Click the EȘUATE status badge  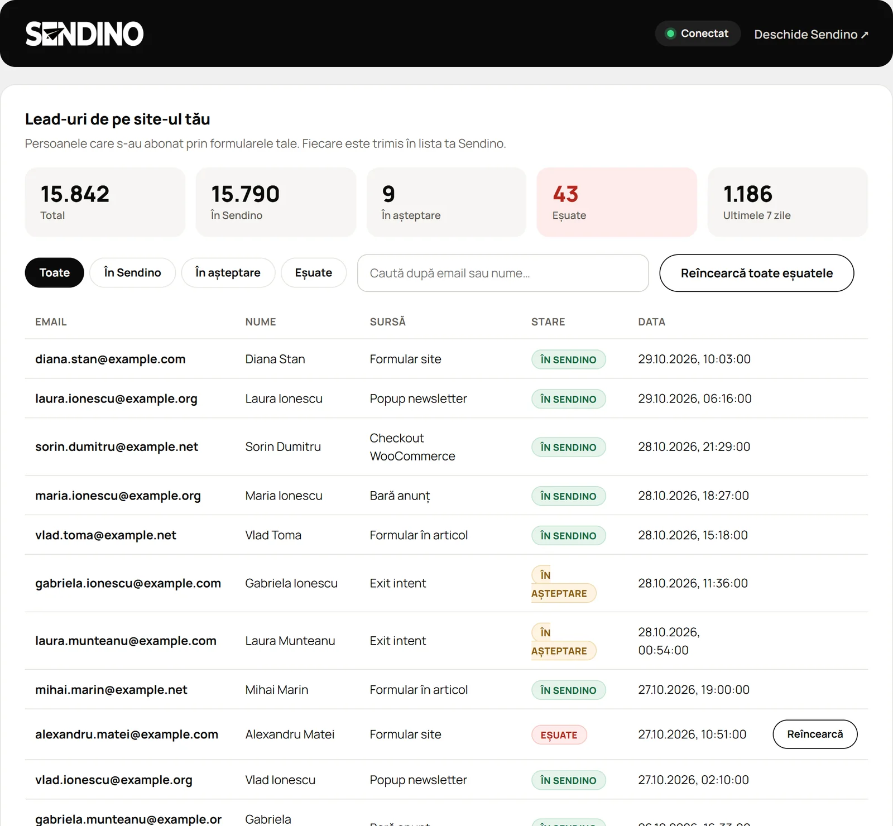559,735
